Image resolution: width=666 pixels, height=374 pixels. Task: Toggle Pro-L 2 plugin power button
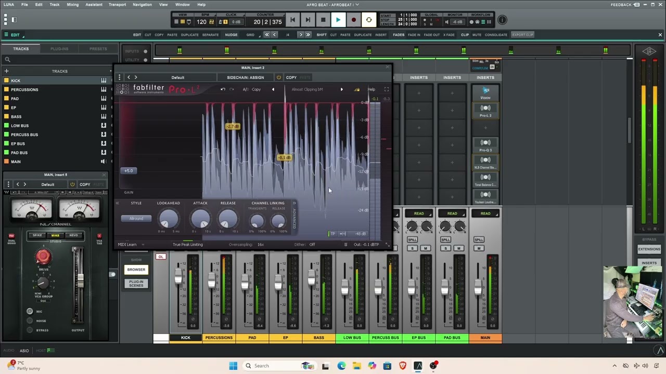pos(279,77)
